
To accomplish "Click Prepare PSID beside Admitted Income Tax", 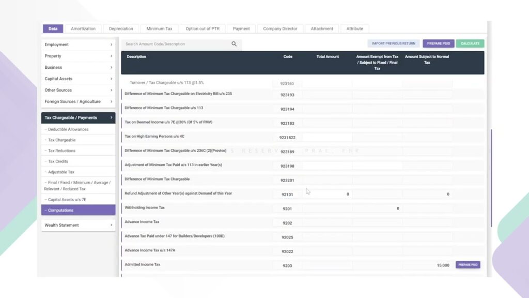I will pyautogui.click(x=468, y=265).
